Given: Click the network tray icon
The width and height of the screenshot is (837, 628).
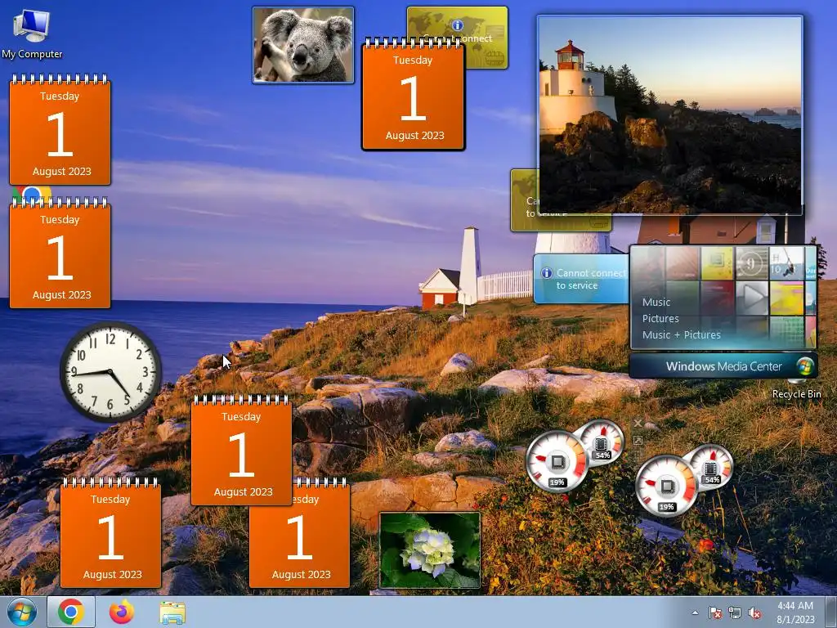Looking at the screenshot, I should tap(735, 612).
